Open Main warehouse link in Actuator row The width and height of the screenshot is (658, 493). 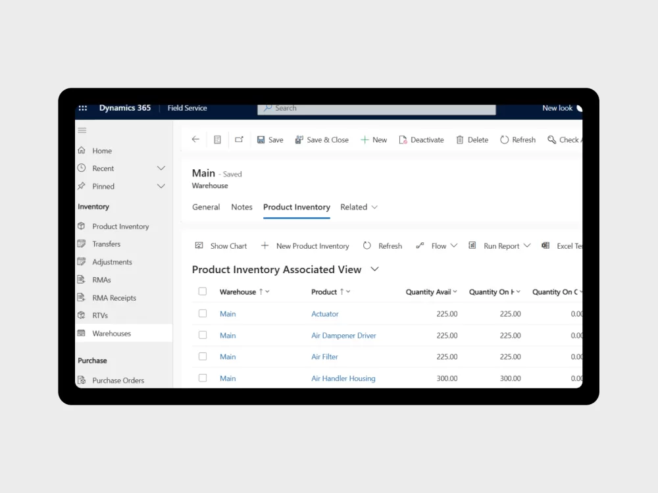point(228,314)
